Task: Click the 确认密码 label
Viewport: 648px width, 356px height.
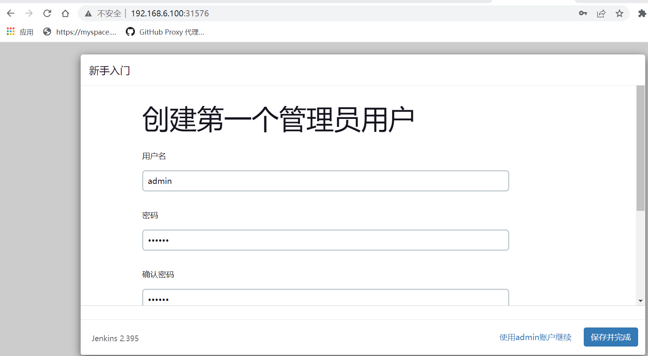Action: coord(158,274)
